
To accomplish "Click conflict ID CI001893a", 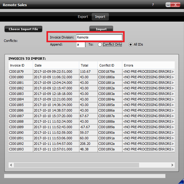I will [106, 149].
